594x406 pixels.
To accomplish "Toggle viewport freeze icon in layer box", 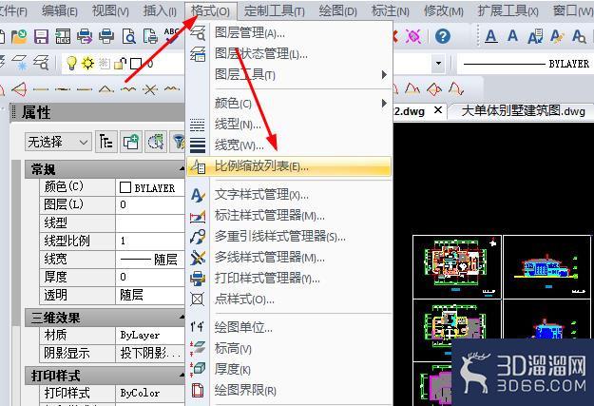I will pos(105,64).
